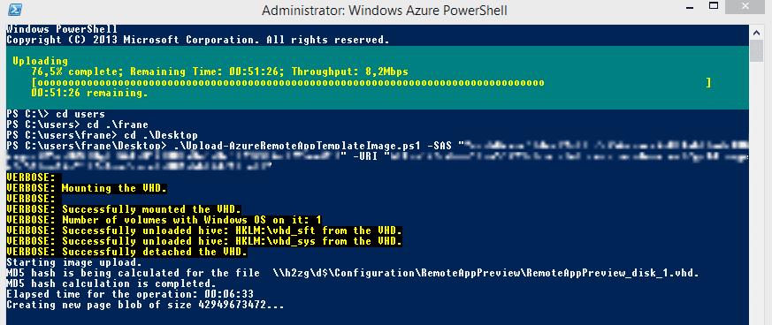Minimize the Azure PowerShell window

(688, 8)
